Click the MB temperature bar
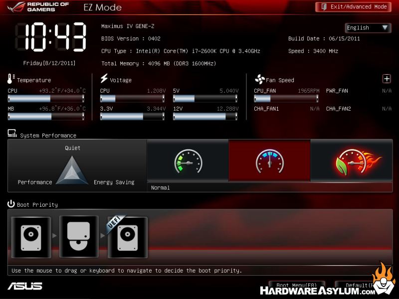 [46, 117]
